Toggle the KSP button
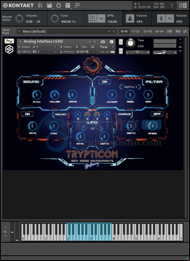Image resolution: width=190 pixels, height=261 pixels. click(169, 31)
